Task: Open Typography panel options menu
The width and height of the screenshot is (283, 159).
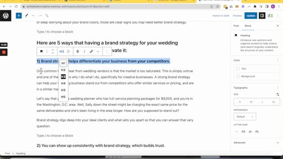Action: tap(278, 88)
